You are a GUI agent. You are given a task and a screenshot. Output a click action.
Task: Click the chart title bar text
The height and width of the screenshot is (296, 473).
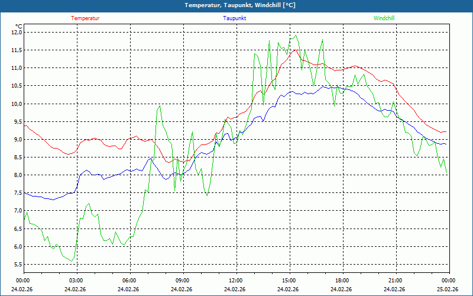coord(237,5)
